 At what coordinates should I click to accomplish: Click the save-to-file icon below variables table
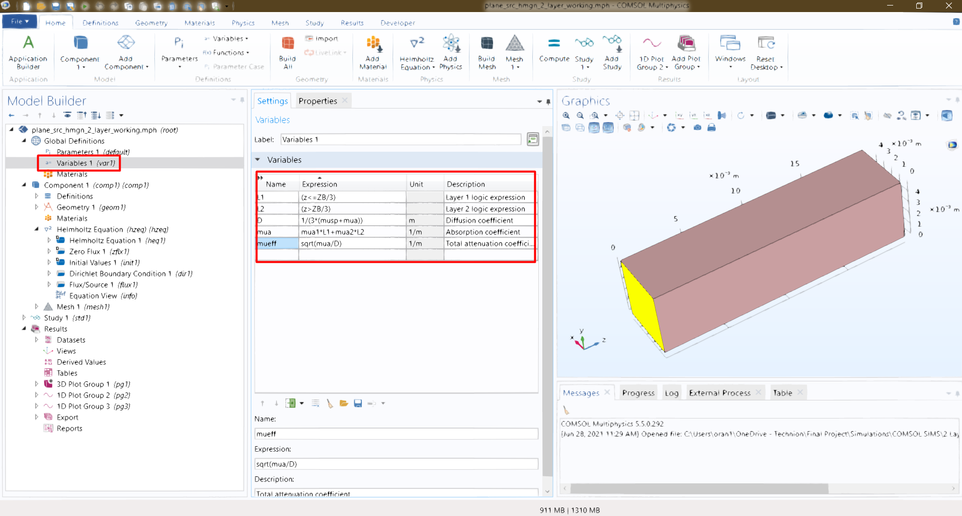(358, 403)
